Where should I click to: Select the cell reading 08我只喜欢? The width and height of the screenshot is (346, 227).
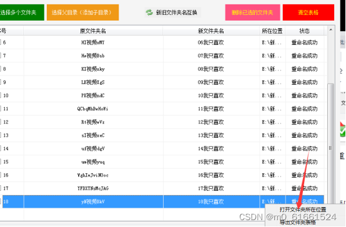(210, 69)
